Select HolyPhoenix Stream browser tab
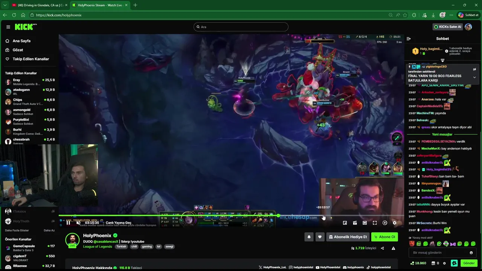This screenshot has width=482, height=271. pyautogui.click(x=100, y=5)
